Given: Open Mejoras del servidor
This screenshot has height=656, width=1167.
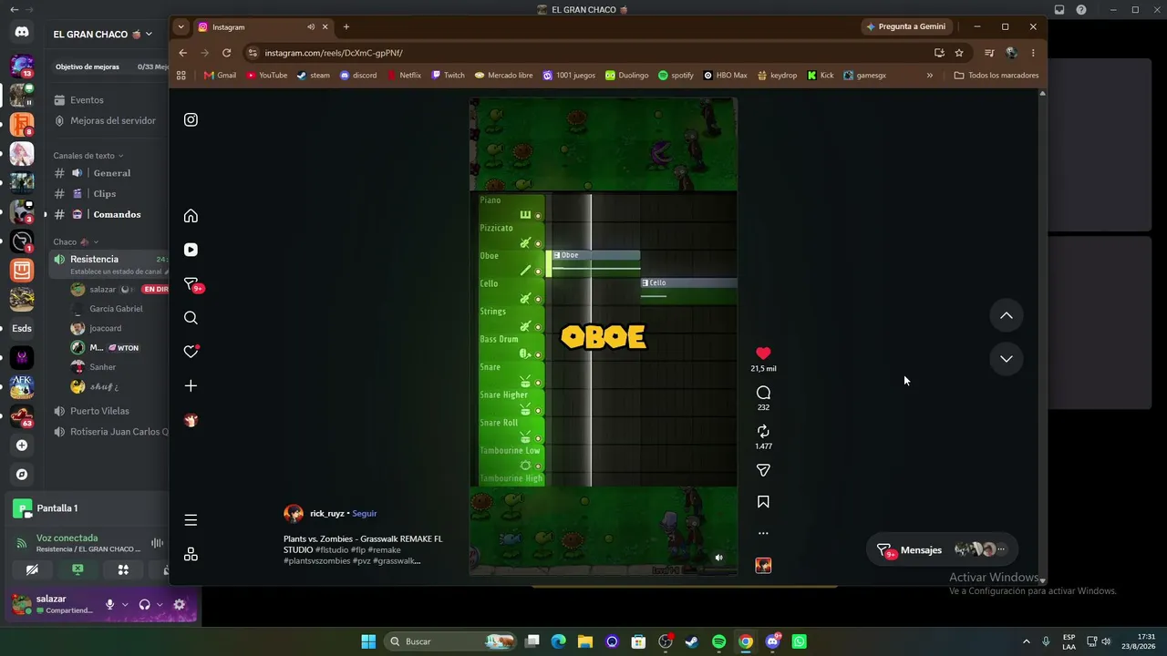Looking at the screenshot, I should click(111, 120).
